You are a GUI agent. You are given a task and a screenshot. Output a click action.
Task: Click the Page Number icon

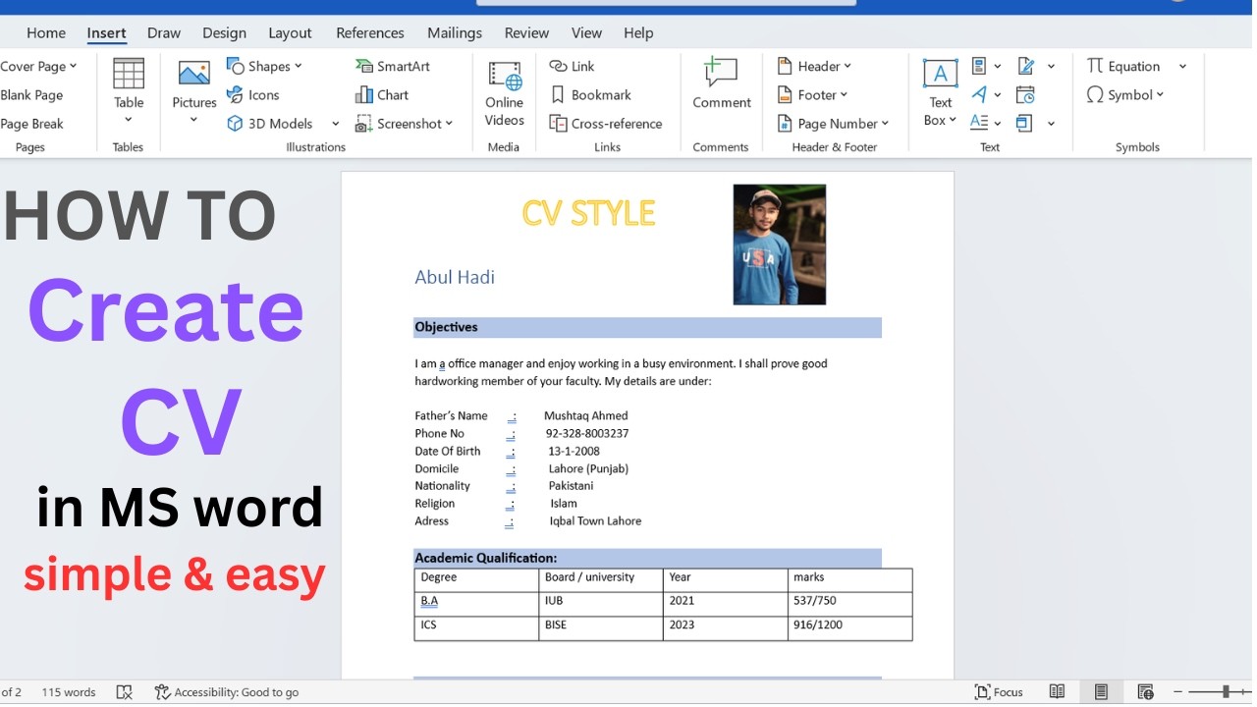point(785,124)
